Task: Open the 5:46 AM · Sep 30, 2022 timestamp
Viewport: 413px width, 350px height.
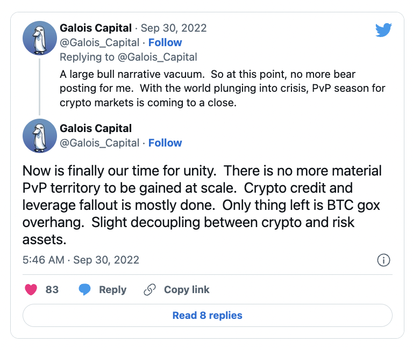Action: pyautogui.click(x=81, y=260)
